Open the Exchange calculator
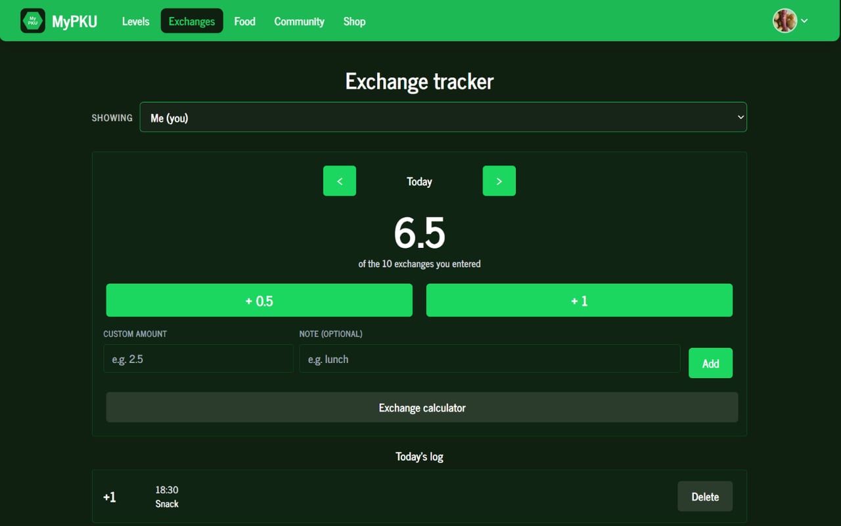 [x=422, y=408]
